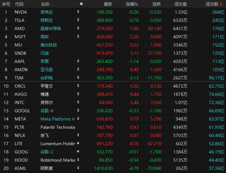Click the red sort arrow beside 成交额
The width and height of the screenshot is (226, 173).
tap(221, 4)
